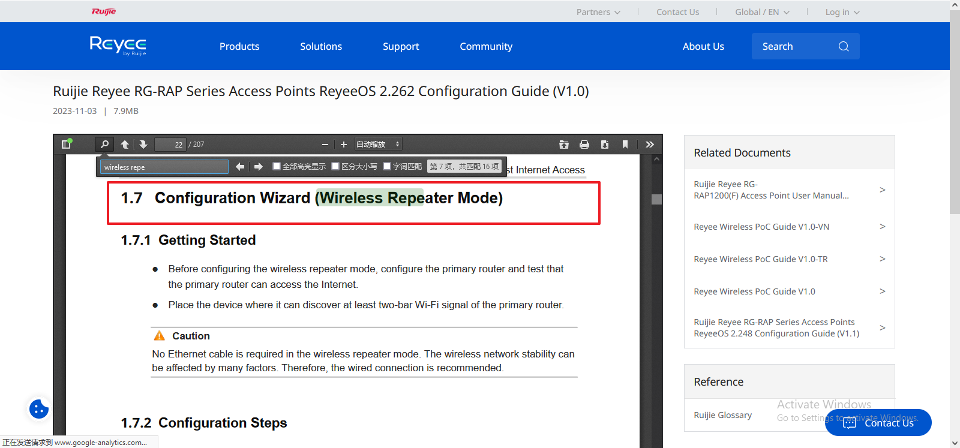Image resolution: width=960 pixels, height=448 pixels.
Task: Print the PDF document
Action: [584, 145]
